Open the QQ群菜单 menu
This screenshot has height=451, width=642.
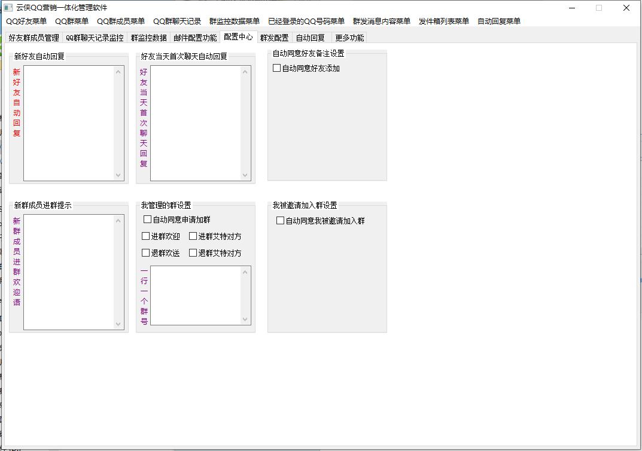pyautogui.click(x=72, y=22)
